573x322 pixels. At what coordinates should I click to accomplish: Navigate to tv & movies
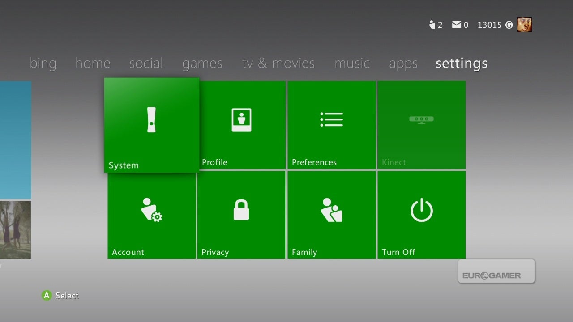[x=278, y=63]
